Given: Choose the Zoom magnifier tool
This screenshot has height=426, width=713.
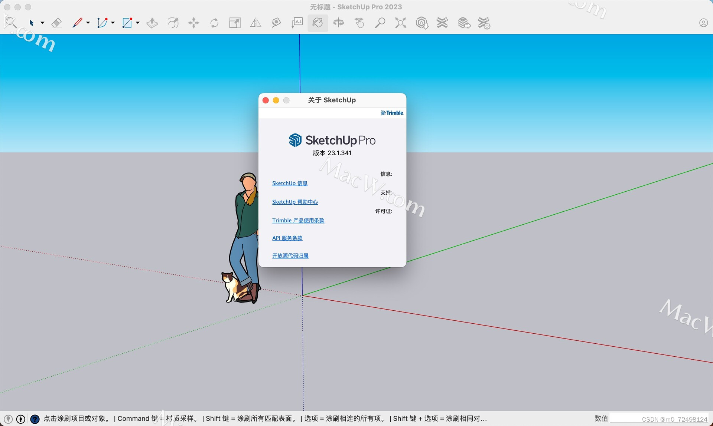Looking at the screenshot, I should point(380,23).
